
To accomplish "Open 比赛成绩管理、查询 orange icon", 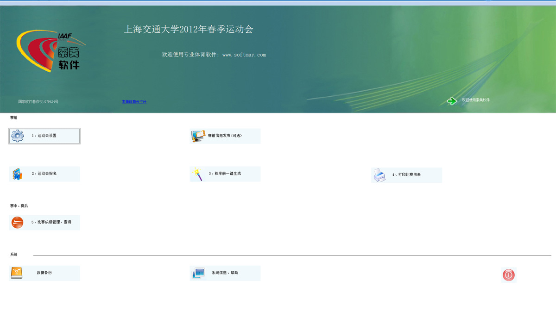I will click(x=17, y=223).
